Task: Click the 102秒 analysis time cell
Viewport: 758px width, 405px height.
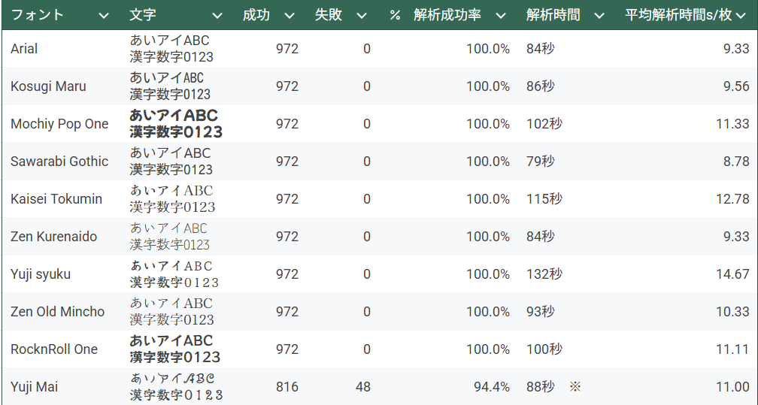Action: click(544, 124)
